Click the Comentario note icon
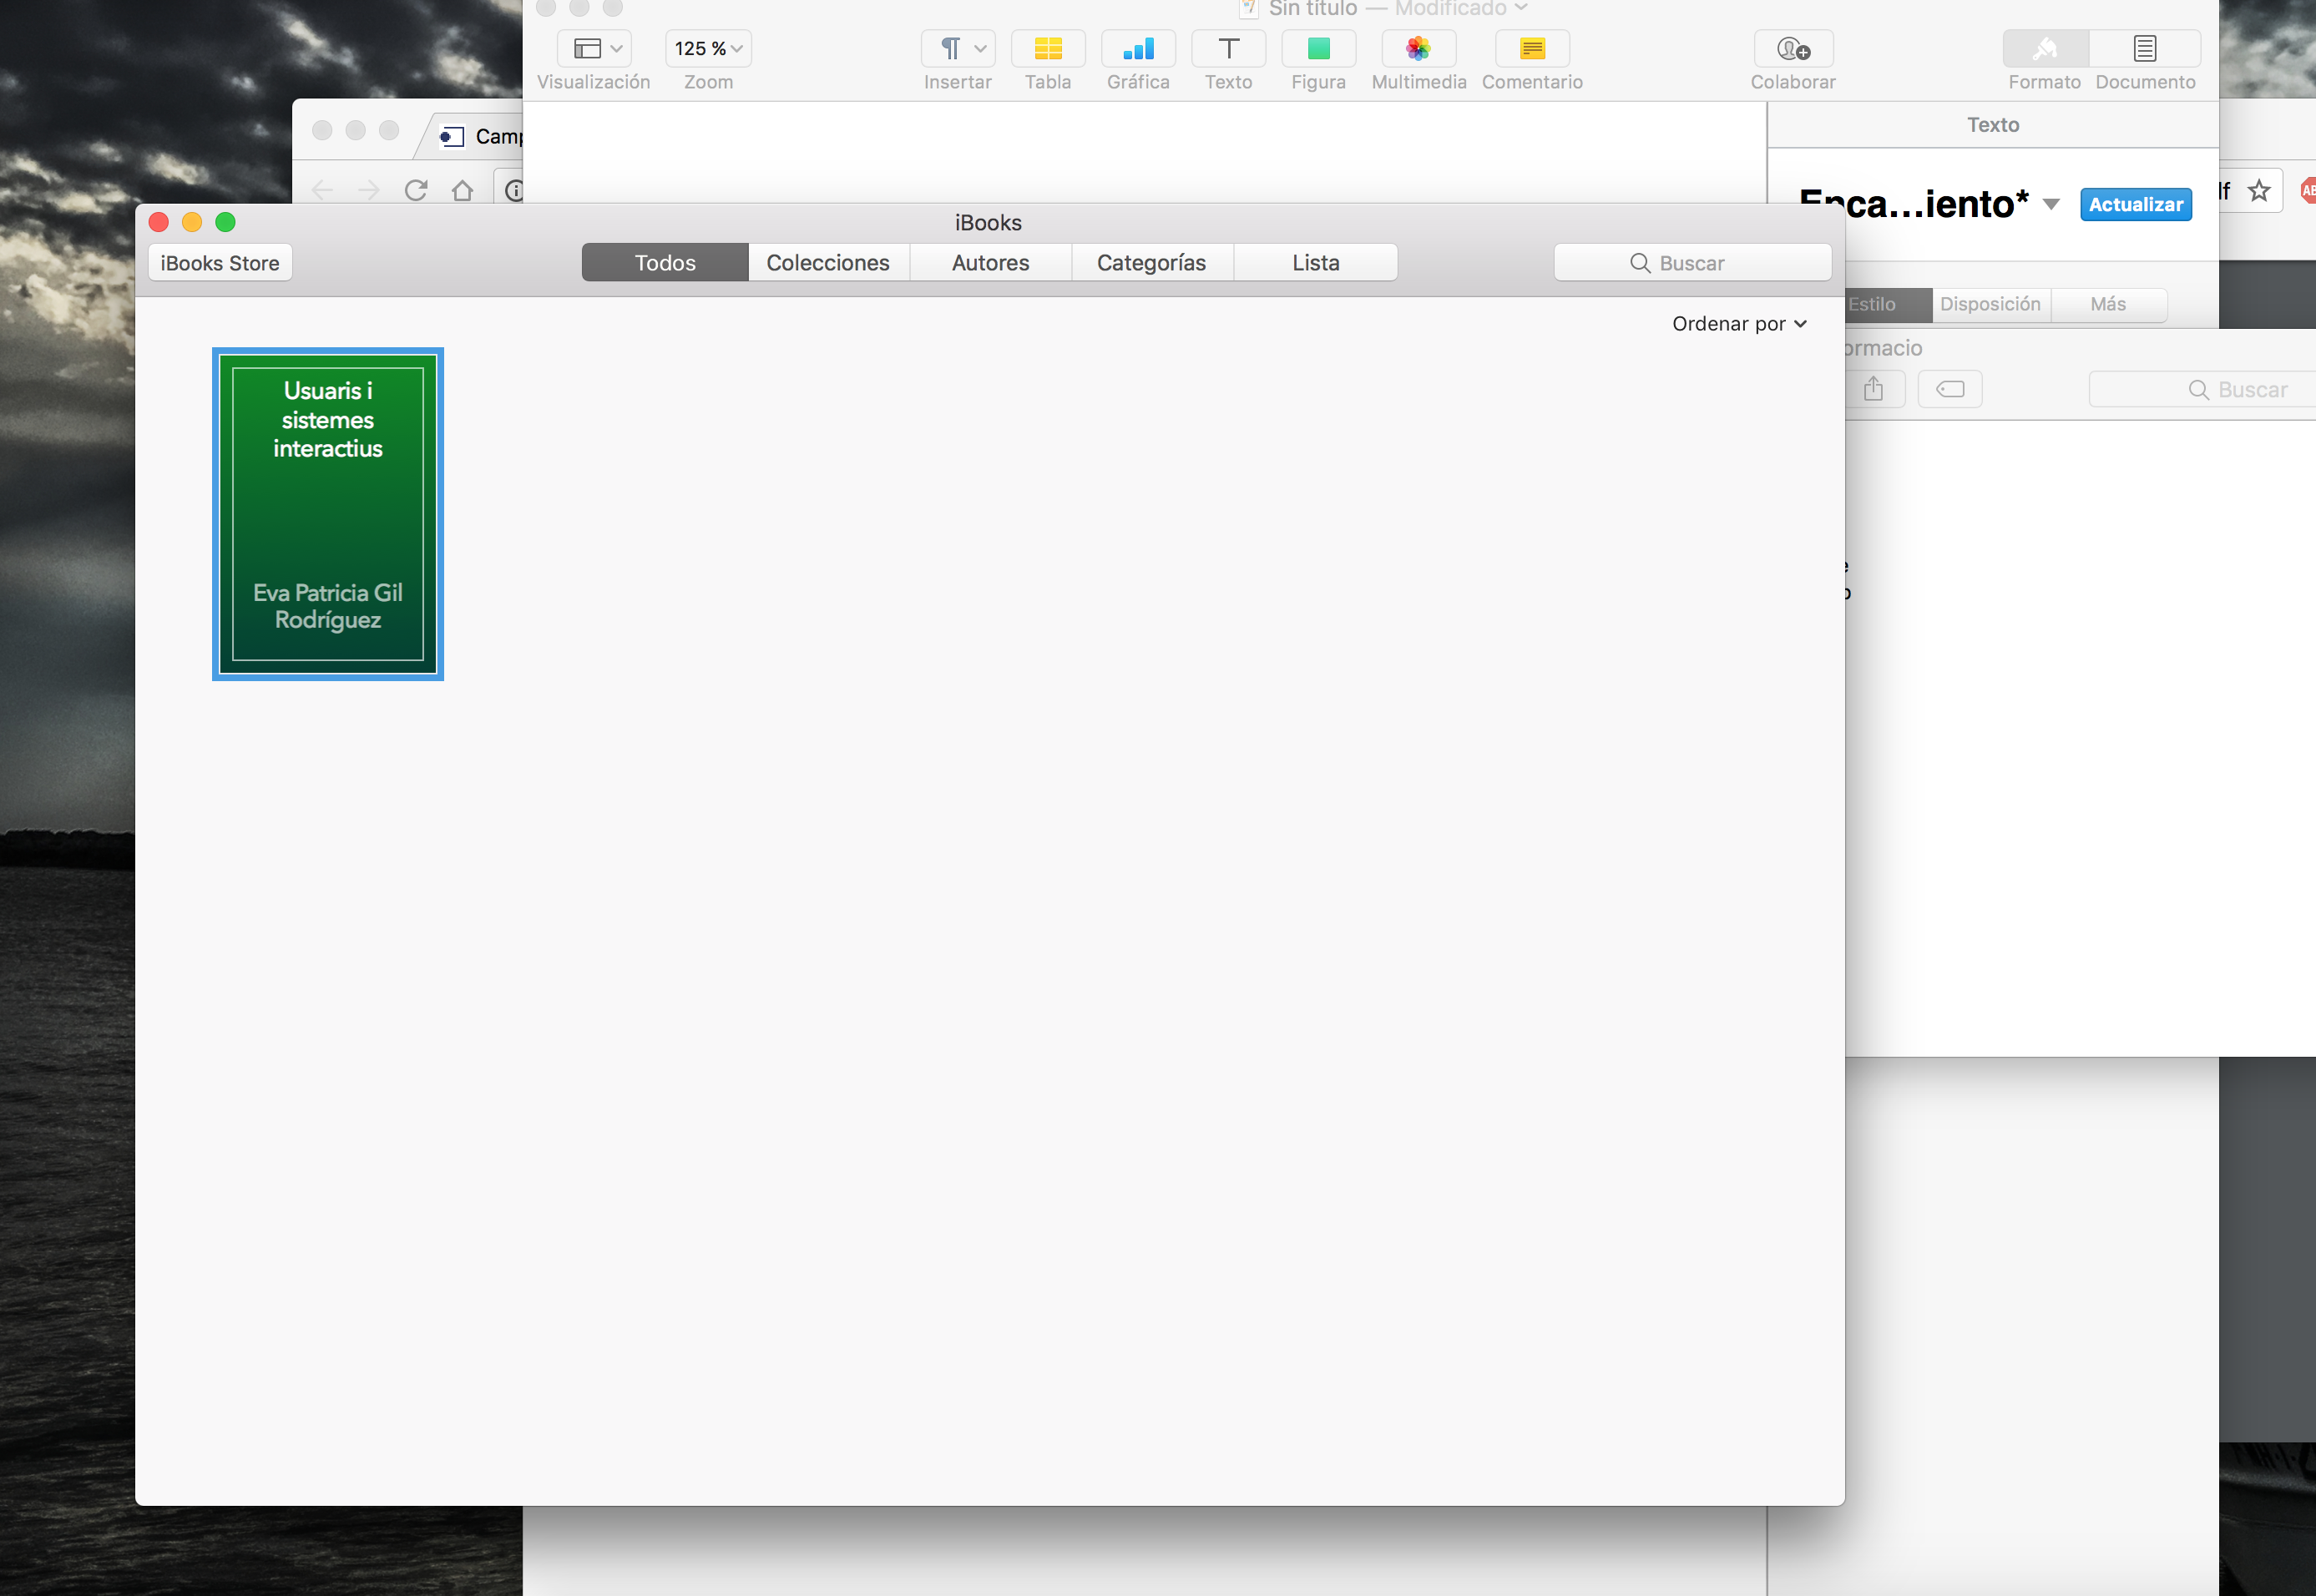This screenshot has width=2316, height=1596. 1531,48
